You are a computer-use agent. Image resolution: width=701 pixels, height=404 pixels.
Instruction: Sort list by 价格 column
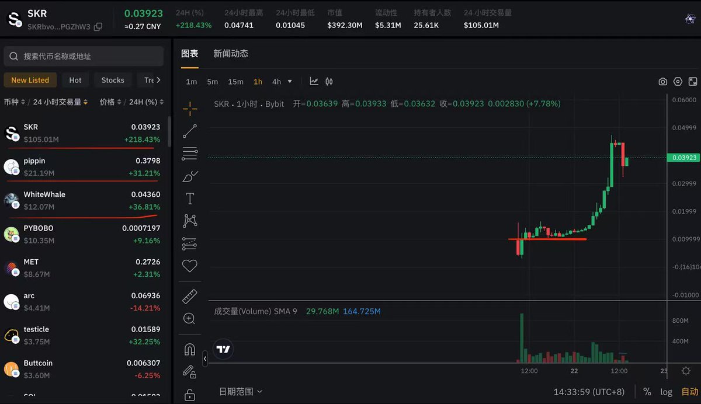point(110,102)
